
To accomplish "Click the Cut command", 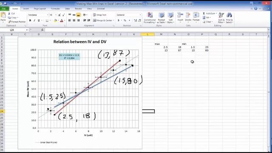I will [11, 13].
